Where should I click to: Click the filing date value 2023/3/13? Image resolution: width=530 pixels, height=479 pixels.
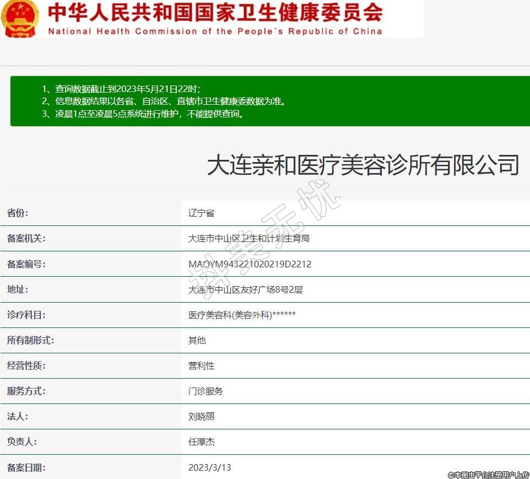[x=209, y=467]
